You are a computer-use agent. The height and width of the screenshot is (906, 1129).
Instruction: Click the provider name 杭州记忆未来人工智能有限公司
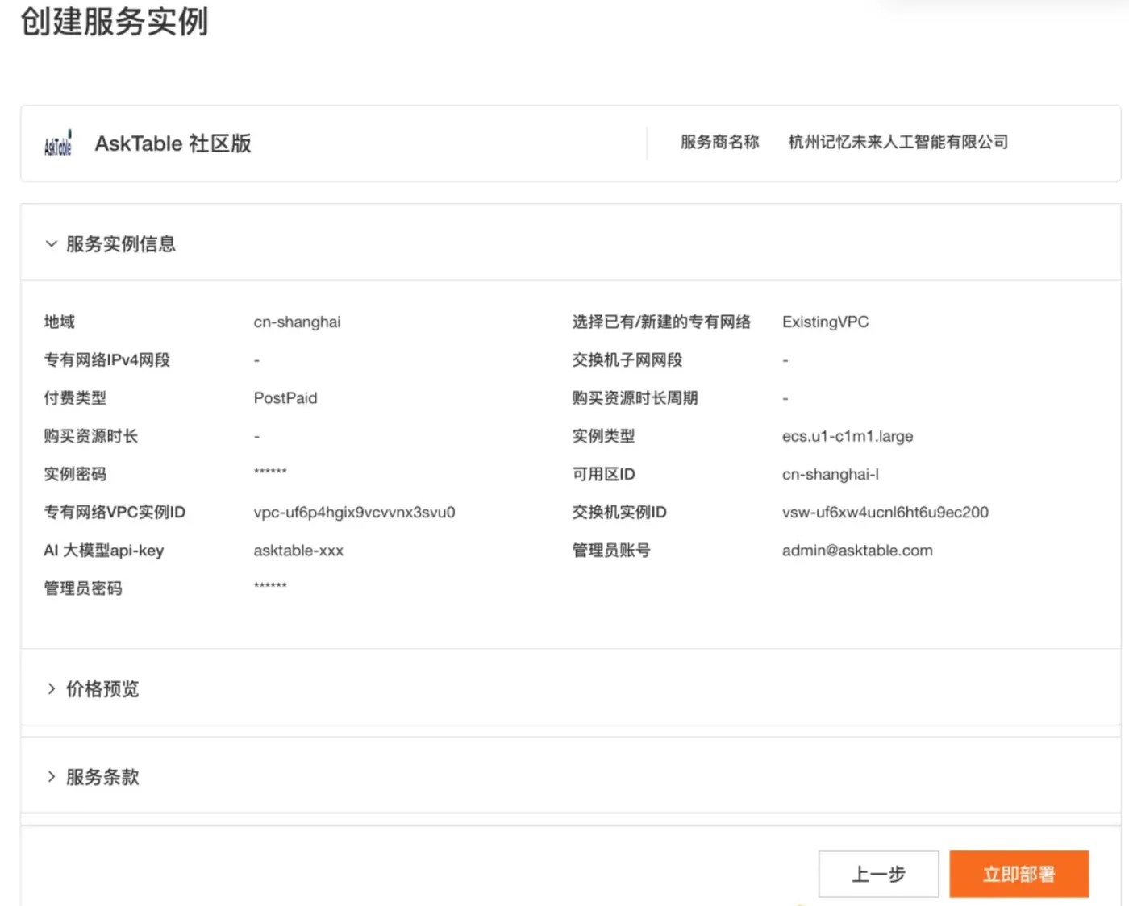(x=898, y=142)
